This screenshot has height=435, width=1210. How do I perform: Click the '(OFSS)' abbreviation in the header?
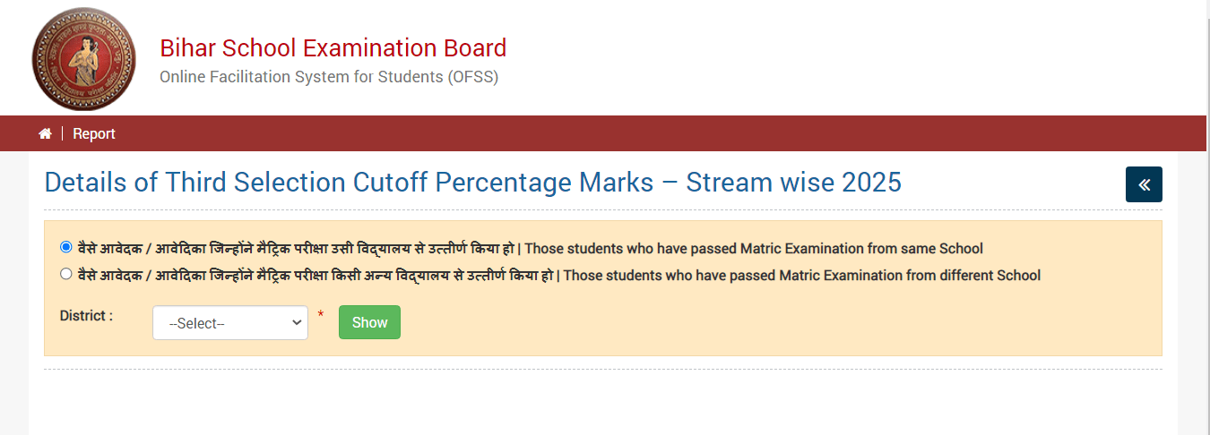(x=471, y=77)
